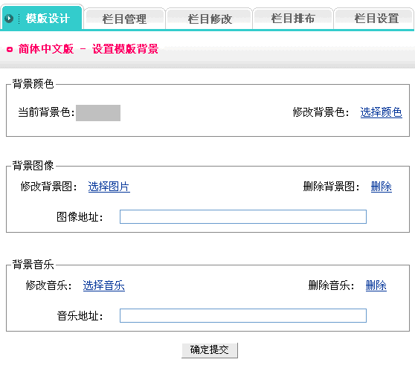This screenshot has height=371, width=415.
Task: Choose a background image via 选择图片
Action: (109, 187)
